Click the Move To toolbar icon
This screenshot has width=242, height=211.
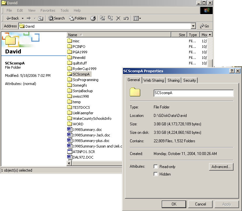[103, 19]
